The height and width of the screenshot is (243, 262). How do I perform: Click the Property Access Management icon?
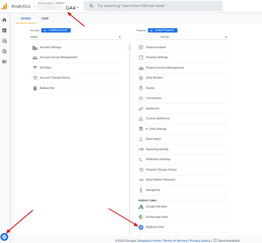click(x=141, y=68)
